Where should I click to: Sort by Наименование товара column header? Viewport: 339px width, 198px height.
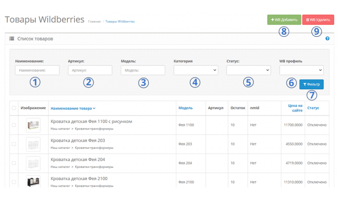(73, 108)
